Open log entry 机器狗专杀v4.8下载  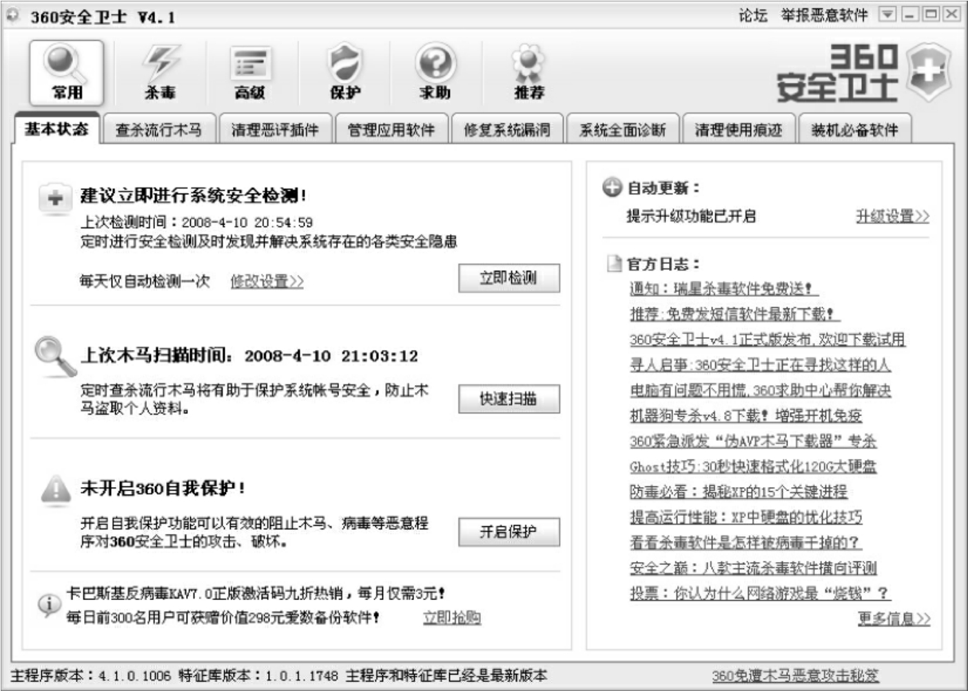[x=745, y=415]
